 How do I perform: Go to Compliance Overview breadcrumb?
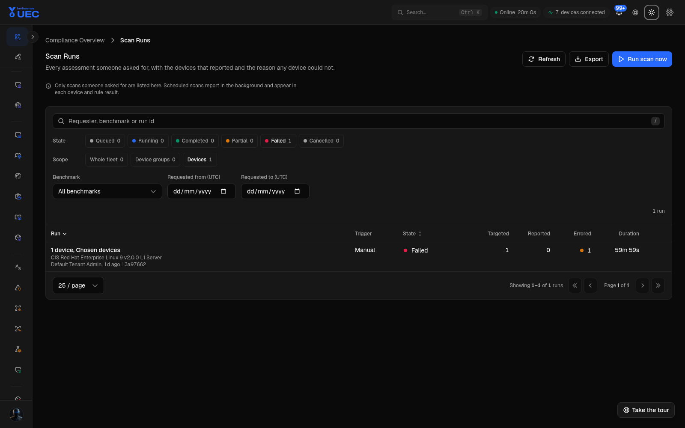[75, 40]
